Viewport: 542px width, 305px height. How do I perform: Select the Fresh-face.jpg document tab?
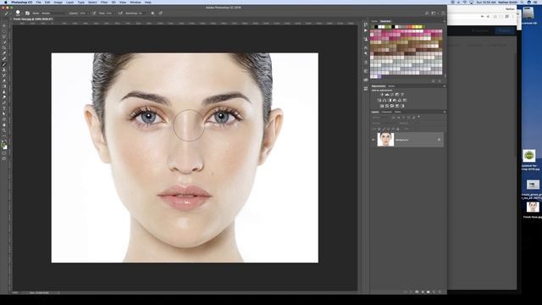coord(33,19)
